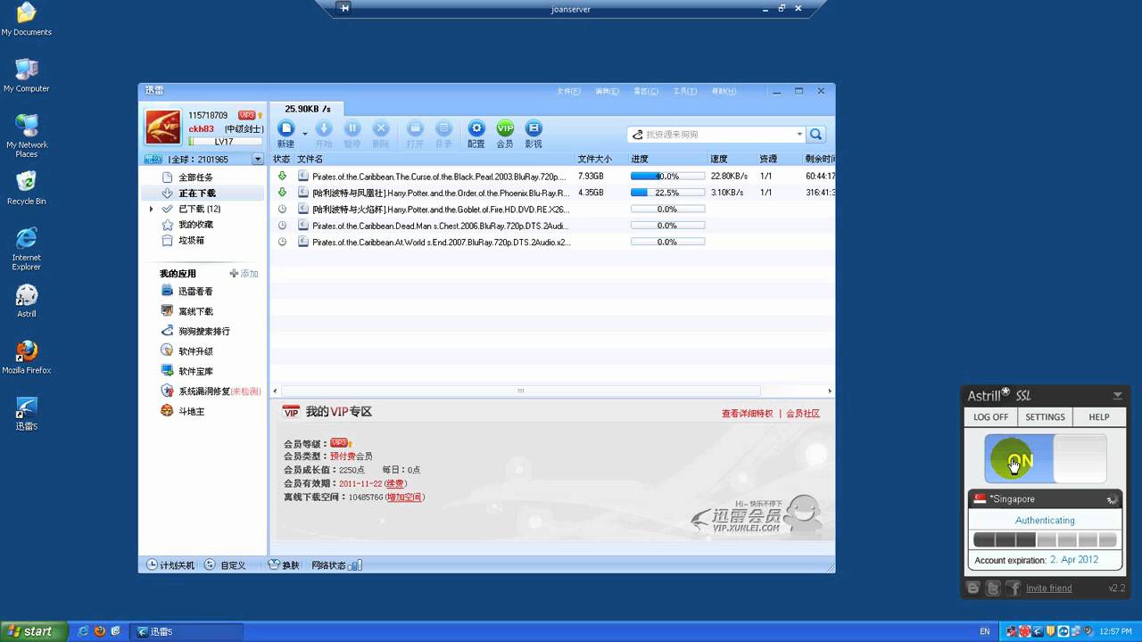The height and width of the screenshot is (642, 1142).
Task: Click the Astrill LOG OFF button
Action: pyautogui.click(x=991, y=416)
